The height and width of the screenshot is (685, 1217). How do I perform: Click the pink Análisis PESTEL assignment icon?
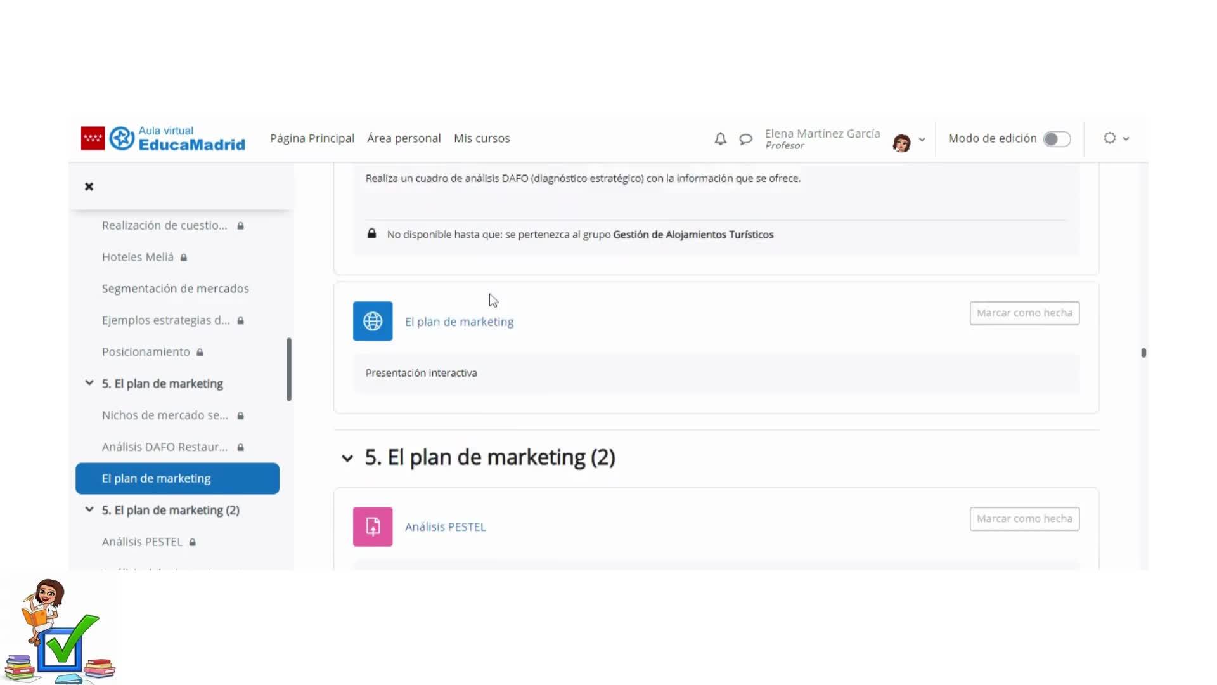click(373, 526)
